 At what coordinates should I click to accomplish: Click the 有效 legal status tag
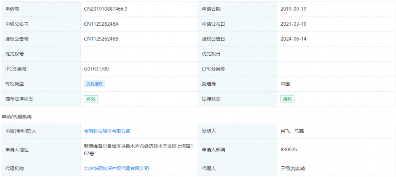(x=91, y=99)
